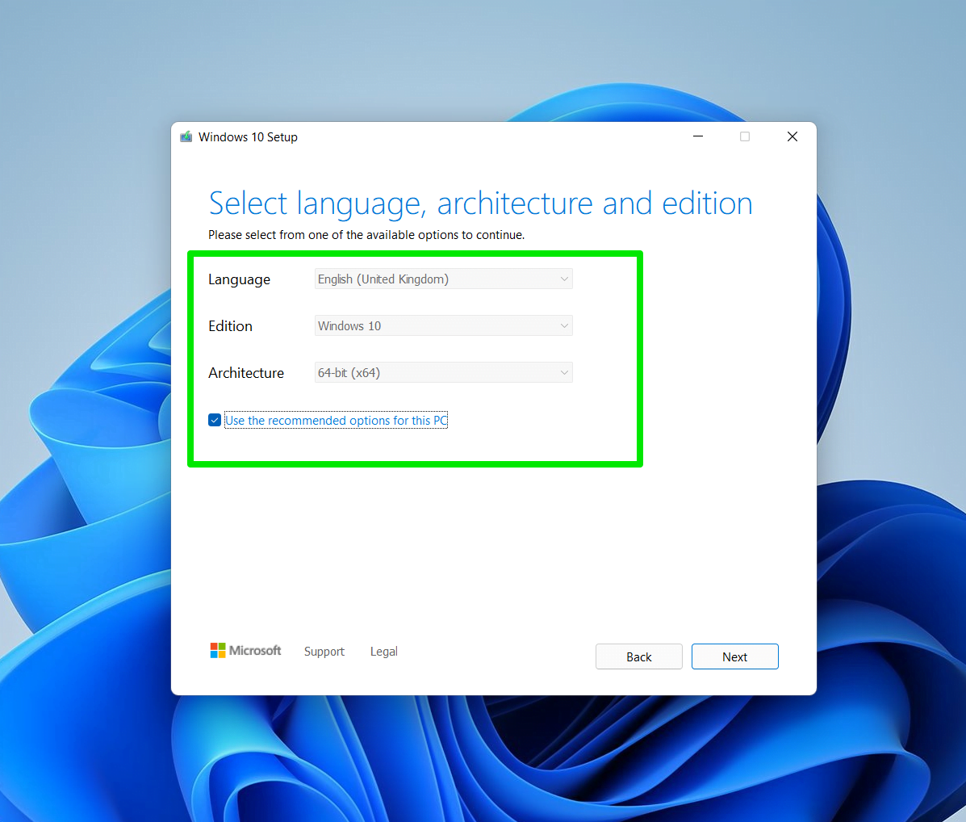Screen dimensions: 966x822
Task: Open the Support link
Action: click(324, 651)
